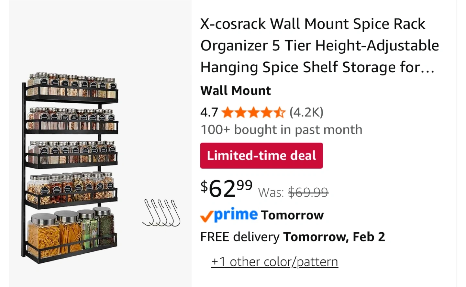Click the 4.7 rating number
This screenshot has width=466, height=287.
click(x=209, y=112)
